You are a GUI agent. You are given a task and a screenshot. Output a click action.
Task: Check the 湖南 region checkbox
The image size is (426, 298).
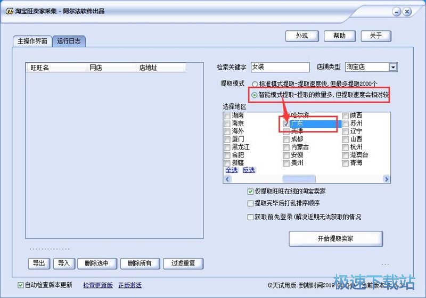pyautogui.click(x=227, y=116)
